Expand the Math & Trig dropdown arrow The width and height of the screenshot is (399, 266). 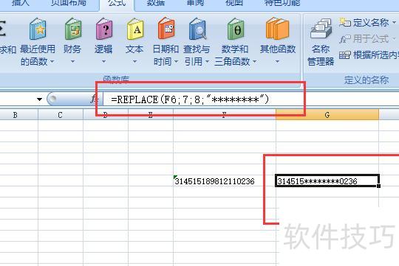[254, 62]
